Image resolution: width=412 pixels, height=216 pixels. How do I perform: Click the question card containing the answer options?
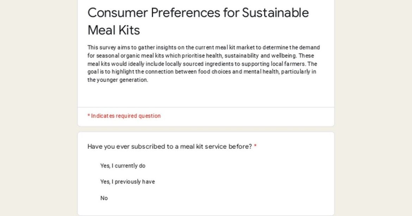click(x=206, y=172)
